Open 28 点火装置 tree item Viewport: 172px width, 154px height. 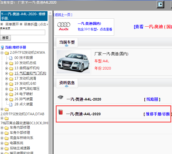click(x=24, y=104)
